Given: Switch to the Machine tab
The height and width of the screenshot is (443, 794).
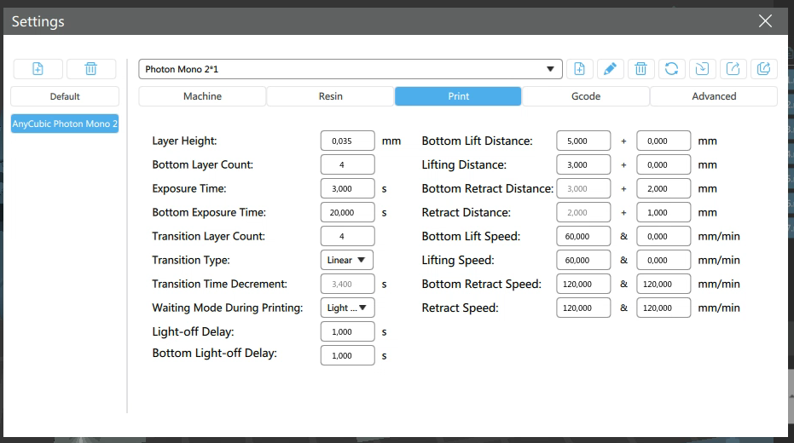Looking at the screenshot, I should (x=203, y=96).
